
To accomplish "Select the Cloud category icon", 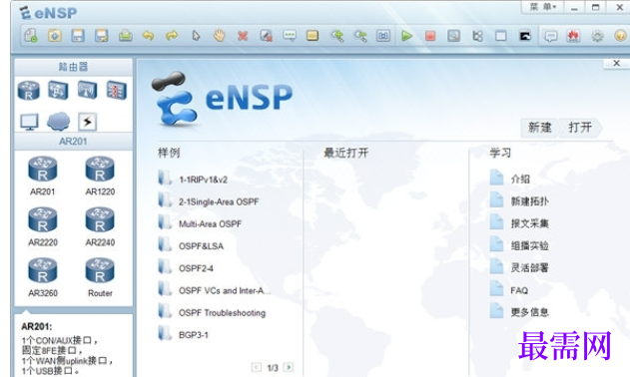I will pyautogui.click(x=58, y=122).
